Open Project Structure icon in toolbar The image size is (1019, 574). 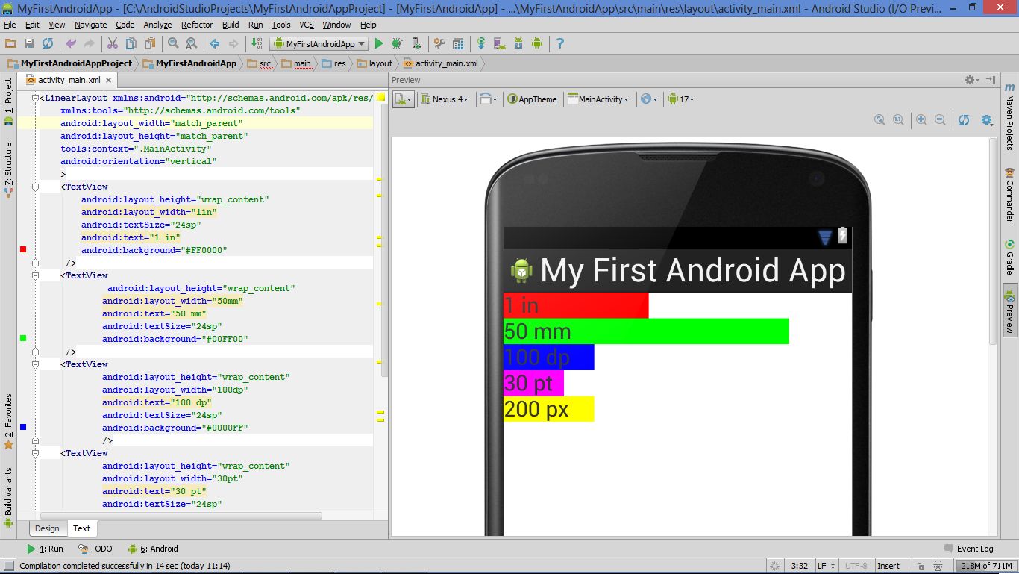458,44
